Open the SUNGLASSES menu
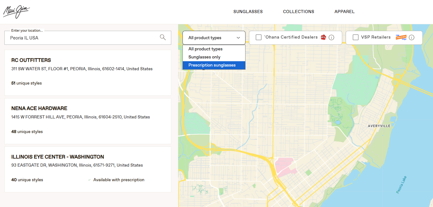This screenshot has height=207, width=433. (x=248, y=11)
